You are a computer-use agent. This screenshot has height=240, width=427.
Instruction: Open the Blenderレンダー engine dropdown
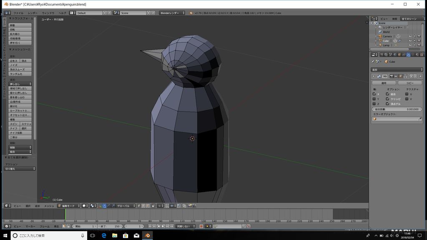(x=173, y=13)
